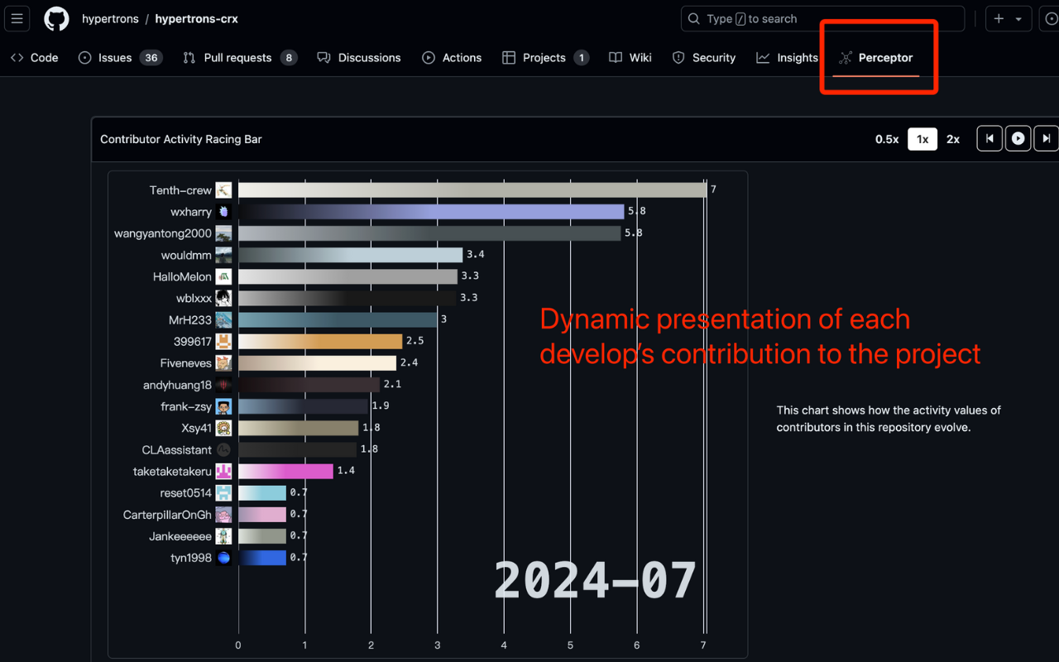
Task: Click the 'HalloMelon' contributor label
Action: click(182, 276)
